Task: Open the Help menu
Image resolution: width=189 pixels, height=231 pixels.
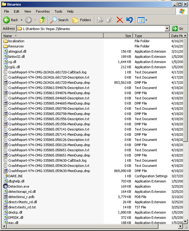Action: 70,11
